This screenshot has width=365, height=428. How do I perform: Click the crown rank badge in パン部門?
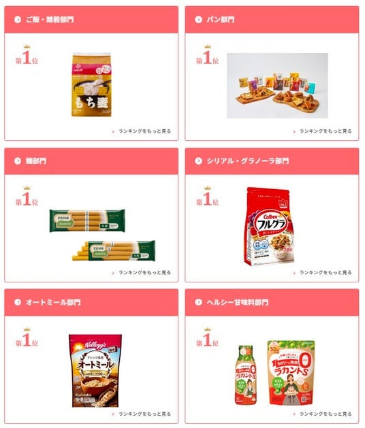[x=208, y=54]
